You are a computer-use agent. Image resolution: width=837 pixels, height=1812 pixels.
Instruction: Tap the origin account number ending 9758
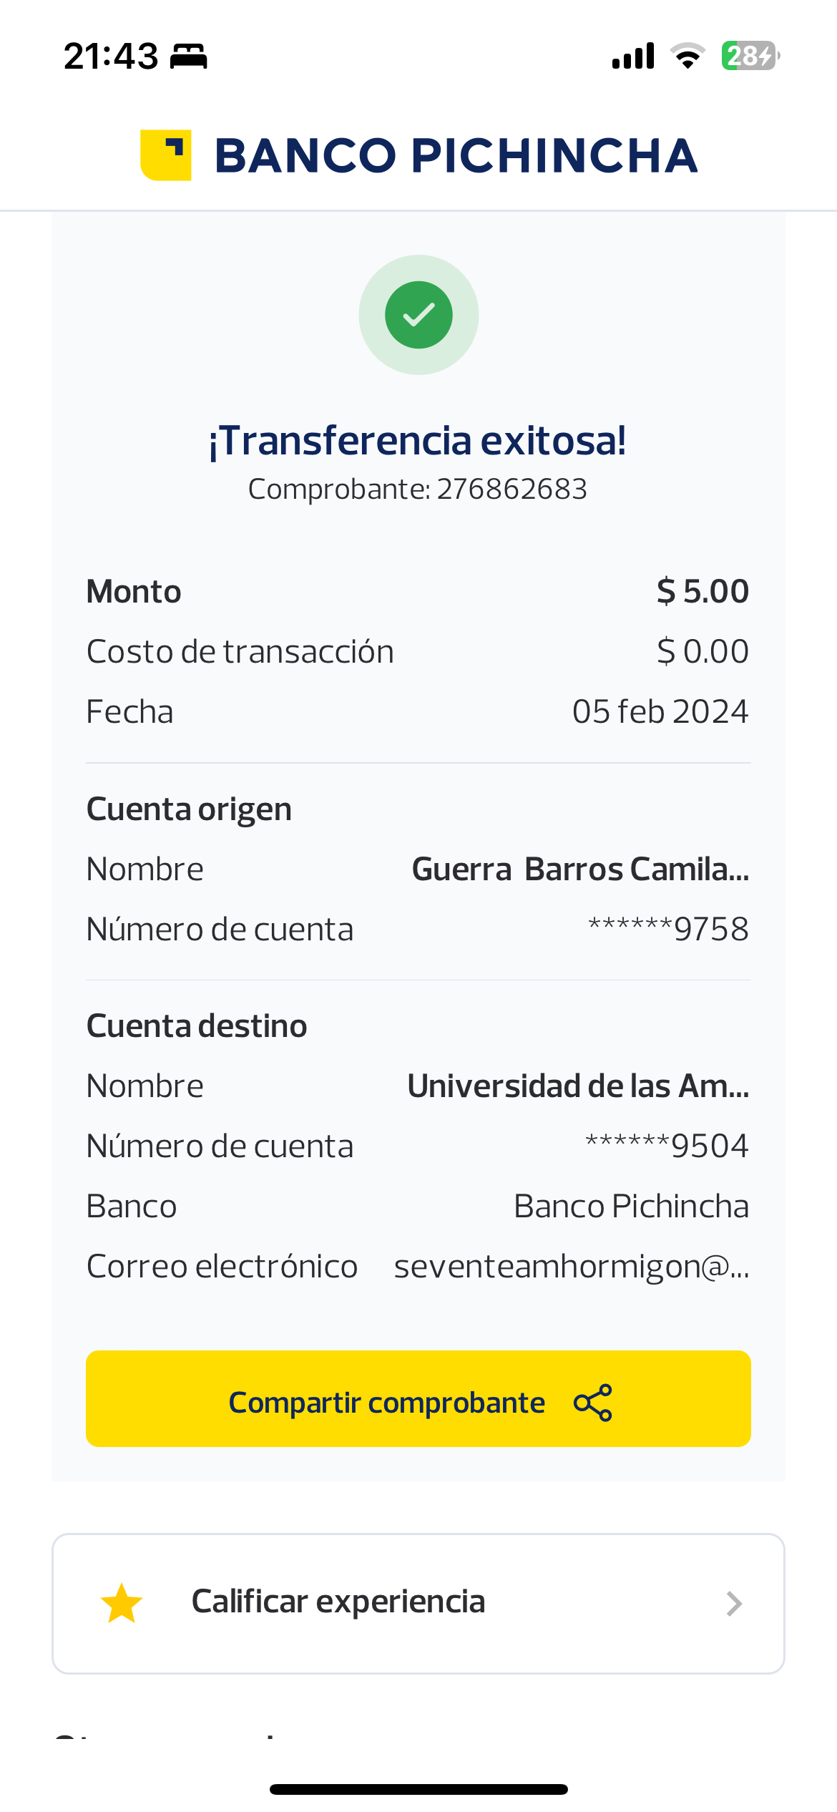(x=668, y=930)
